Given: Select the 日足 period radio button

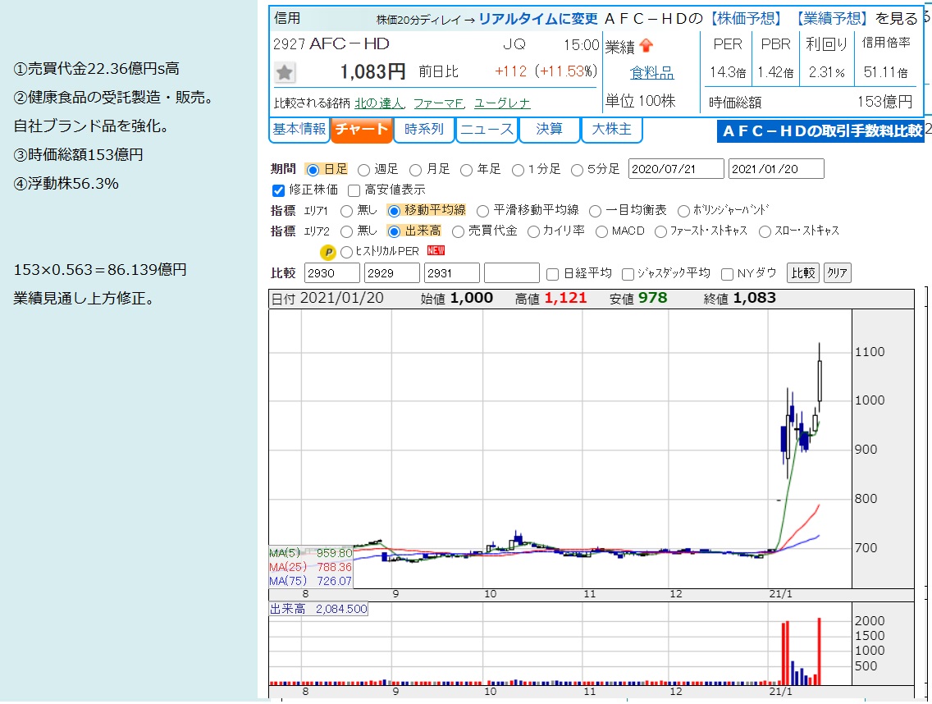Looking at the screenshot, I should click(x=313, y=170).
